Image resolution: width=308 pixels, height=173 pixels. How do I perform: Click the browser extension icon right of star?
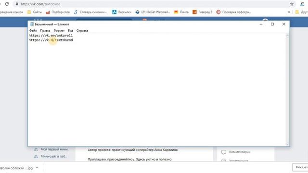click(302, 4)
